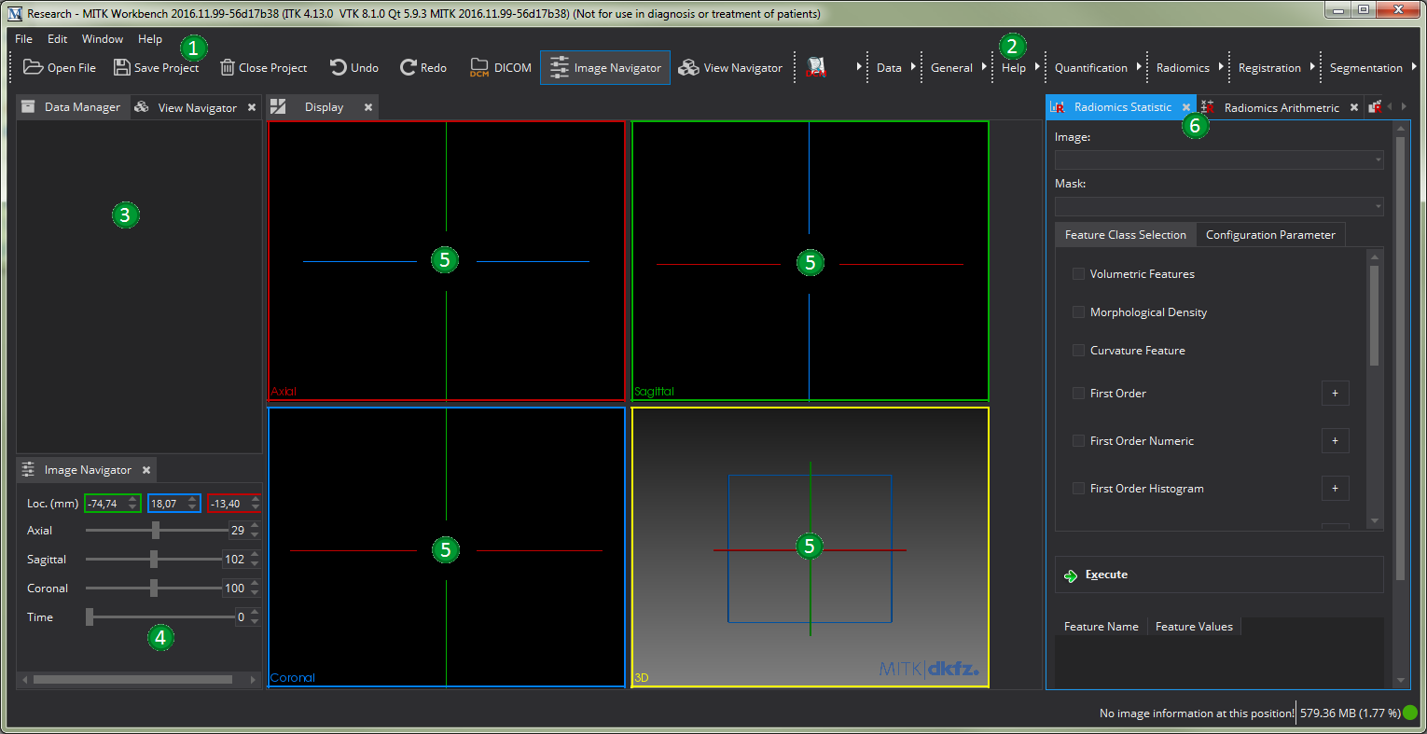The image size is (1427, 734).
Task: Check the Curvature Feature option
Action: tap(1078, 351)
